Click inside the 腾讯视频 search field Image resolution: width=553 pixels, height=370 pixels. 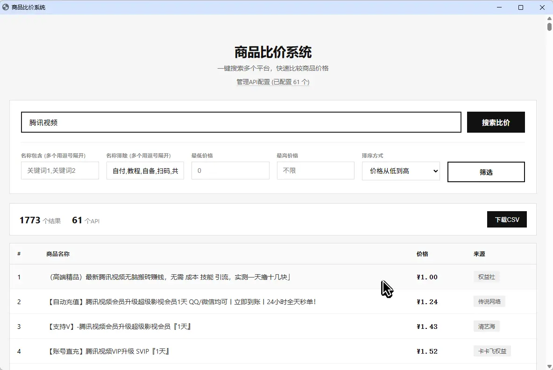point(241,122)
